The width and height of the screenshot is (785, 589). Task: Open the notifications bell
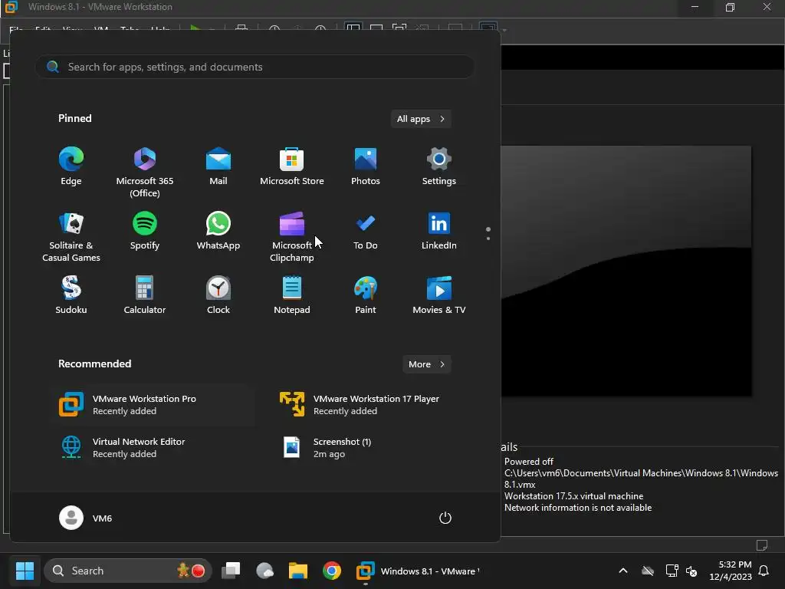tap(764, 571)
